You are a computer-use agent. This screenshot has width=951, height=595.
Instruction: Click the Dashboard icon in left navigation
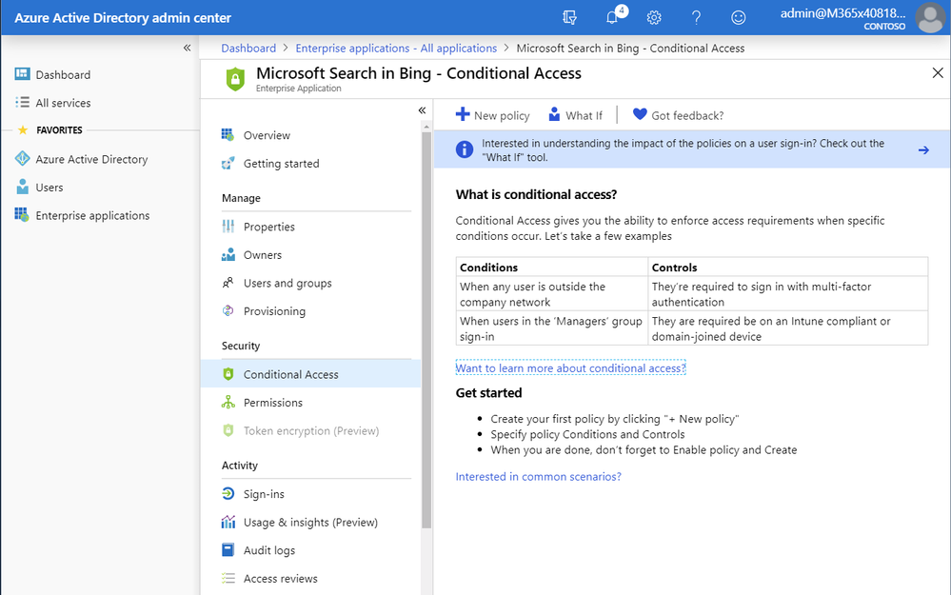point(23,74)
